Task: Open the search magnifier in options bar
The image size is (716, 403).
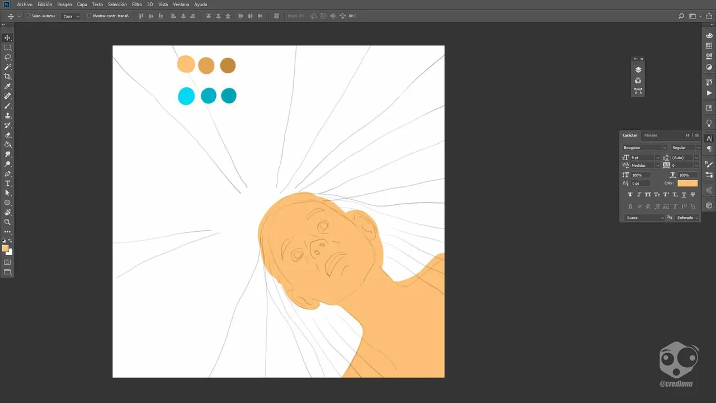Action: pos(681,16)
